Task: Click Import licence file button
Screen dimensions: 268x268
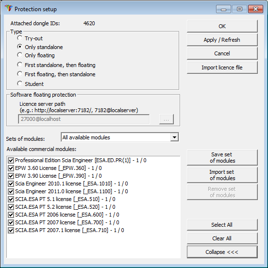Action: (222, 67)
